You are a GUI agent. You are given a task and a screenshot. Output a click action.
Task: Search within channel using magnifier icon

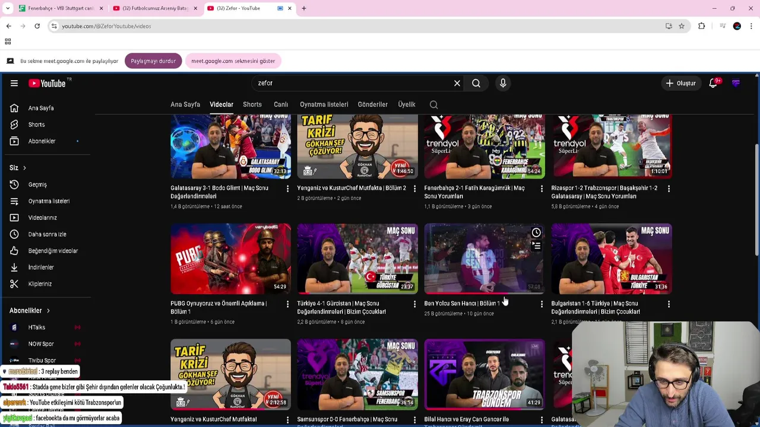(x=434, y=105)
